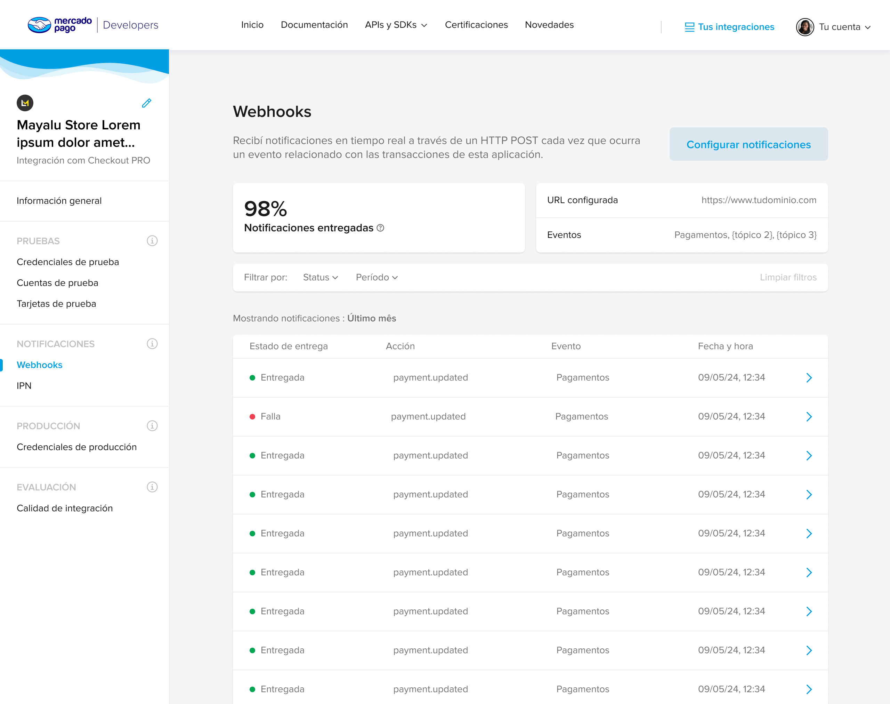This screenshot has width=890, height=704.
Task: Click the Eventos value Pagamentos, {tópico 2}, {tópico 3}
Action: click(x=745, y=235)
